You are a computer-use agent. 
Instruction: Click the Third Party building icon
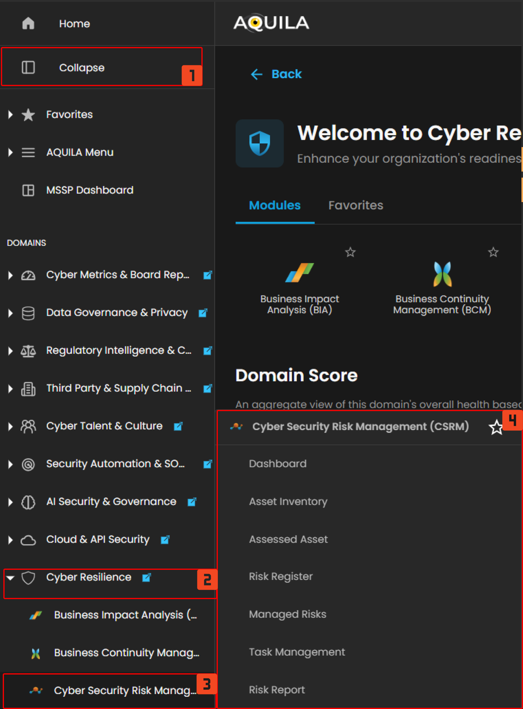point(28,389)
